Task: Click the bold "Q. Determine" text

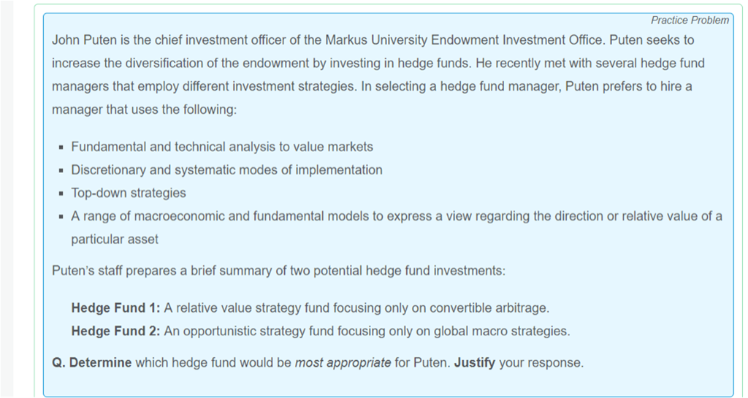Action: [x=92, y=363]
